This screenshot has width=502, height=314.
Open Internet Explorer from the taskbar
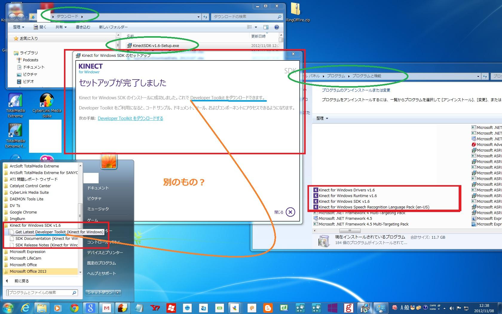(x=25, y=308)
